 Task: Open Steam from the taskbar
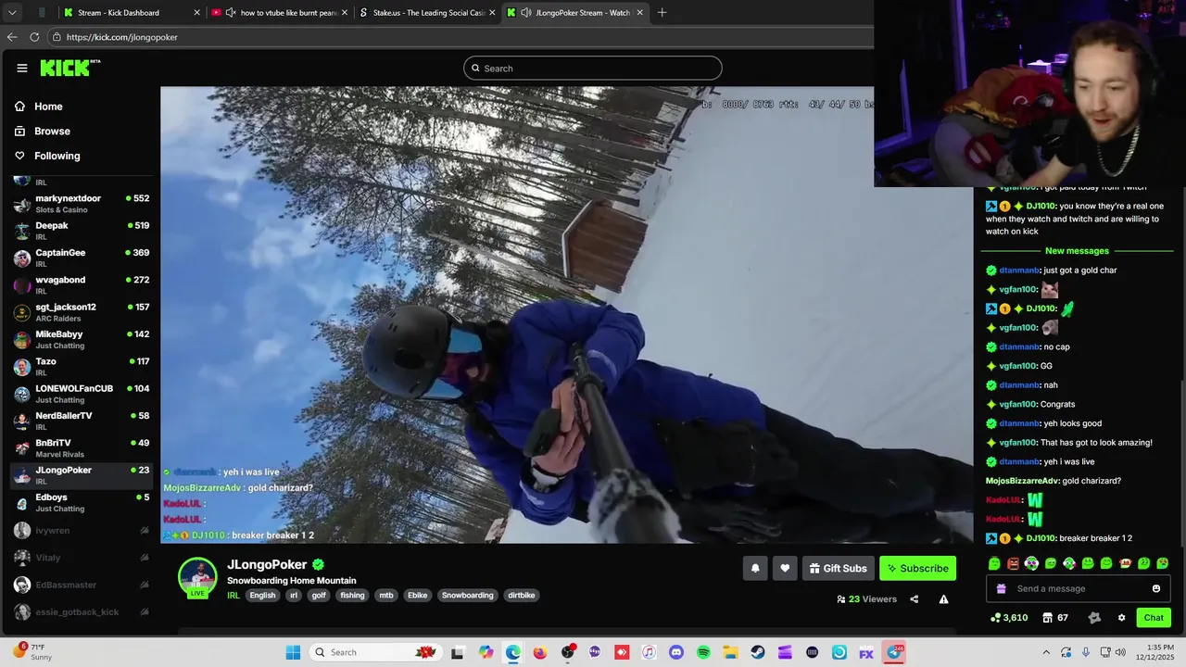[x=758, y=652]
